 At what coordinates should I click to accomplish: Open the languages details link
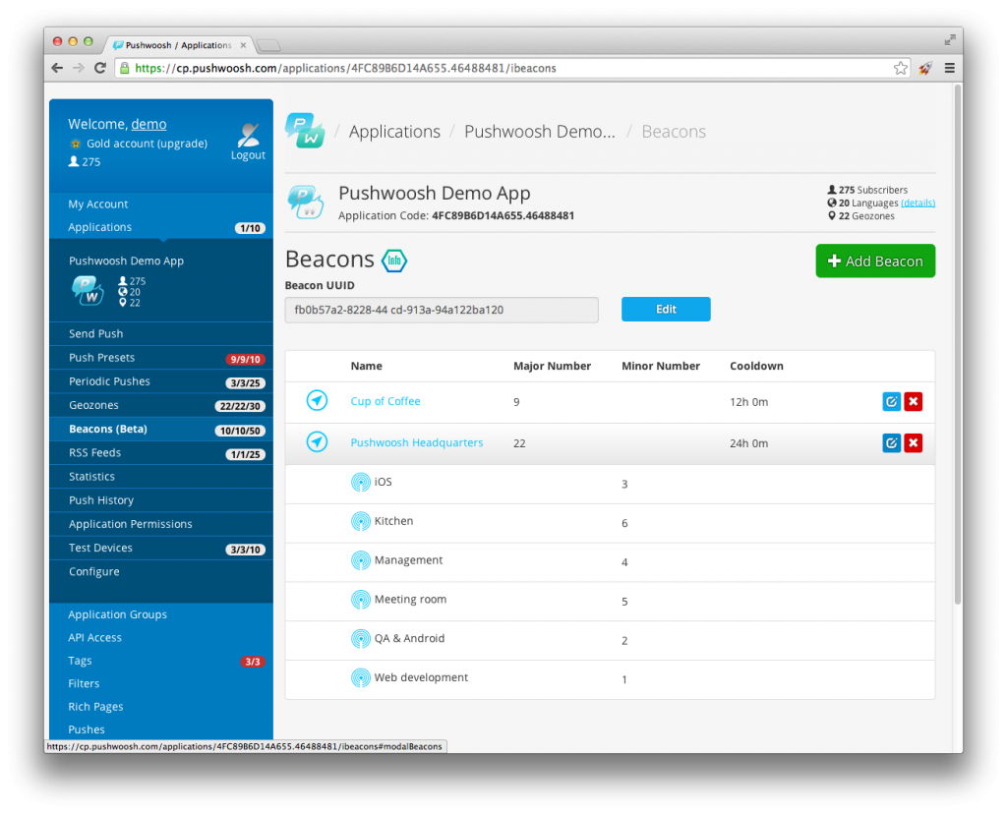[x=918, y=203]
